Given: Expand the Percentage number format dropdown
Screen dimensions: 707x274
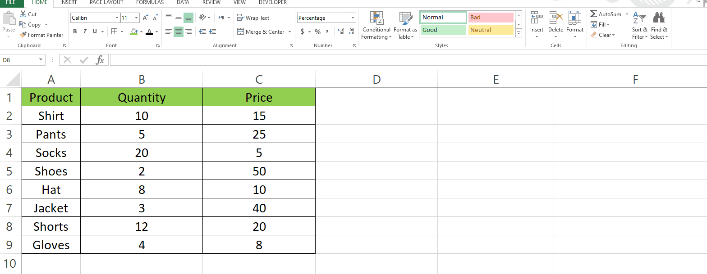Looking at the screenshot, I should click(x=353, y=18).
